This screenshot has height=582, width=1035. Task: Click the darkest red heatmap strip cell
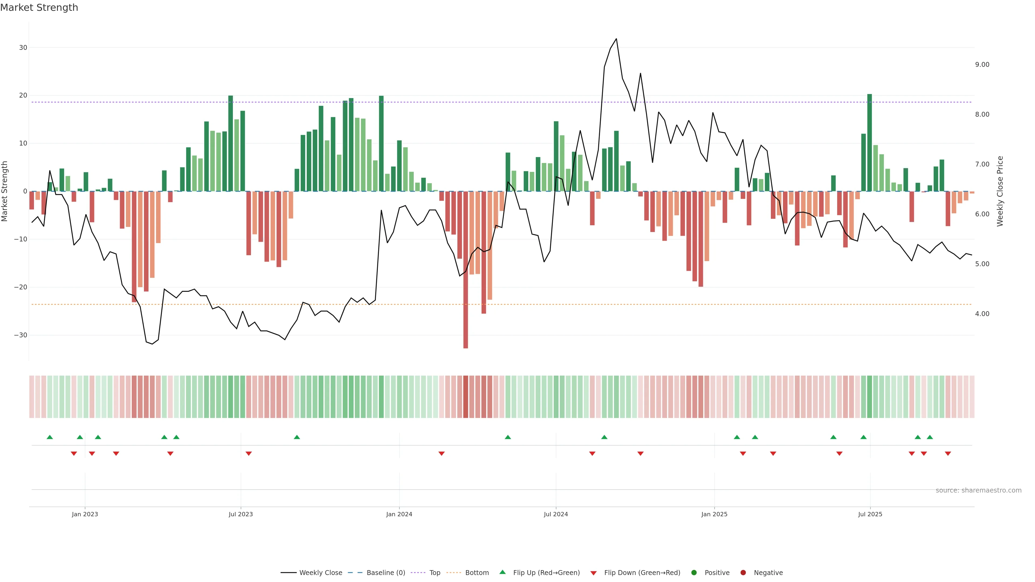(x=466, y=397)
